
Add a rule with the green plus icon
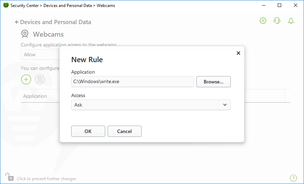pyautogui.click(x=26, y=79)
